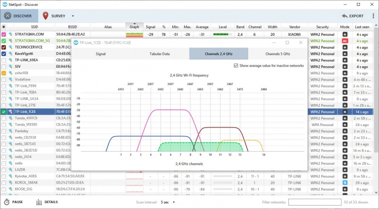Uncheck the STRATIGMA.COM_5G checkbox
Screen dimensions: 379x209
[3, 41]
